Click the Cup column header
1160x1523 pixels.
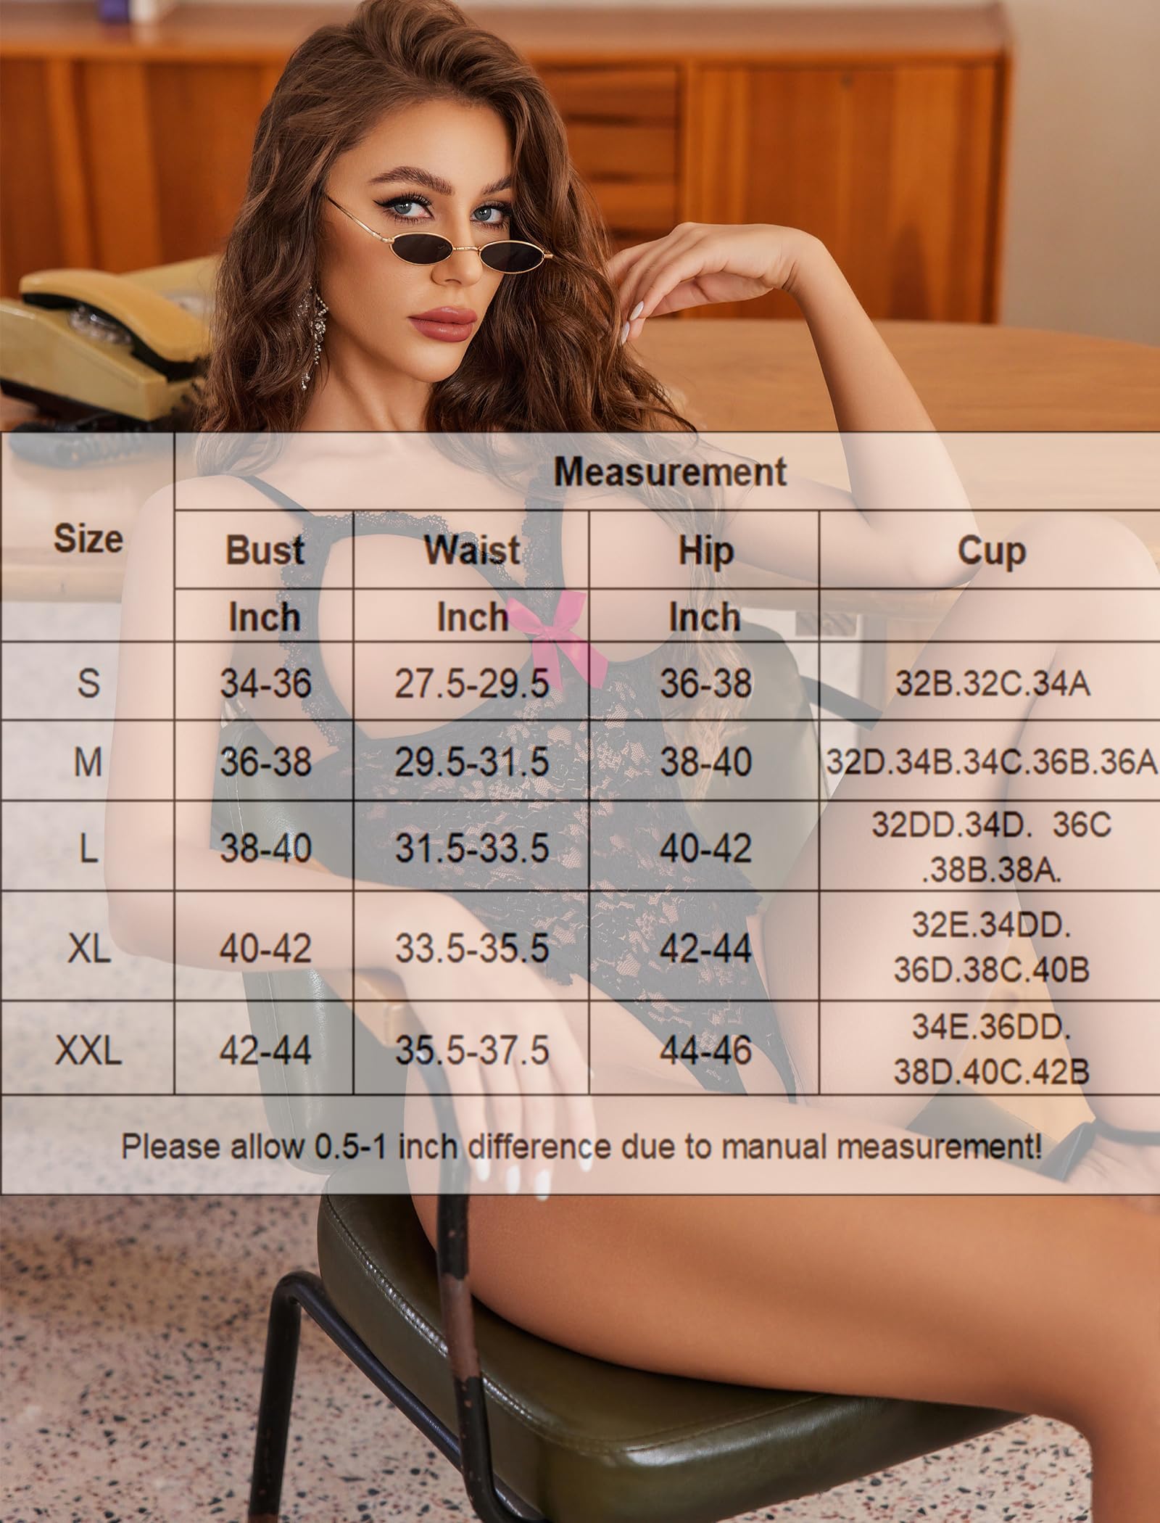click(990, 550)
